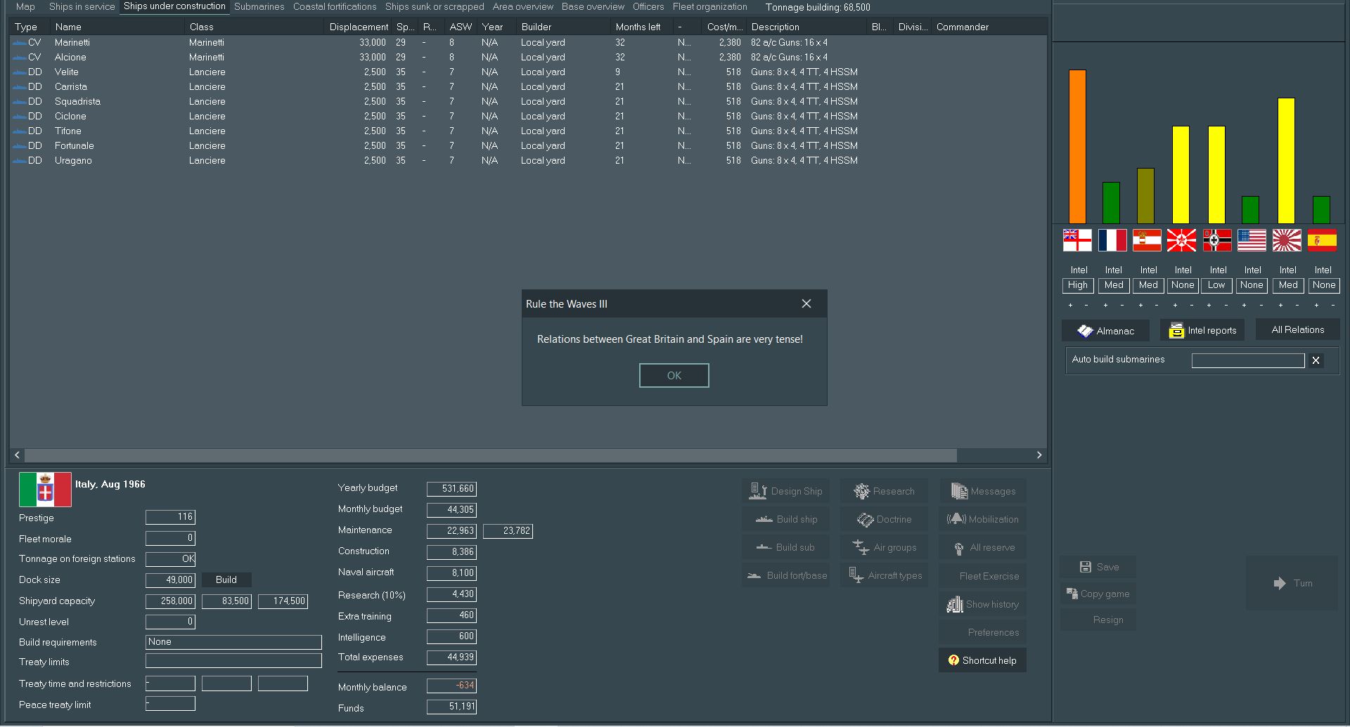Click Show history
The image size is (1350, 727).
pyautogui.click(x=982, y=604)
